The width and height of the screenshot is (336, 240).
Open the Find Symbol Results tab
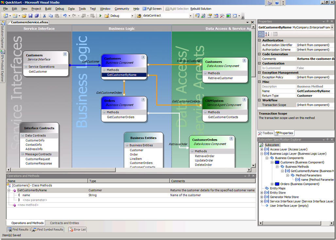48,230
